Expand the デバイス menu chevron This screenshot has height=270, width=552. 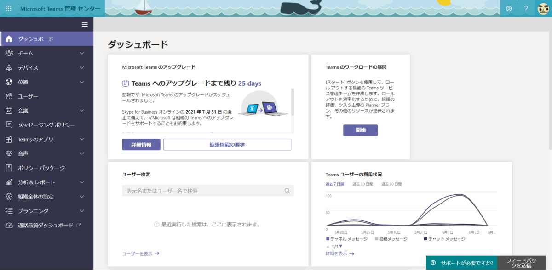[82, 67]
